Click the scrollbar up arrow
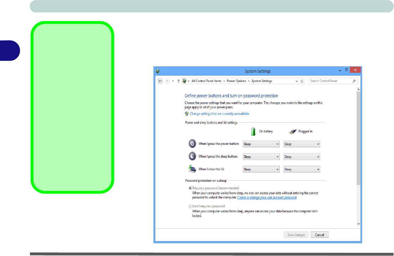Screen dimensions: 394x256 (x=359, y=89)
